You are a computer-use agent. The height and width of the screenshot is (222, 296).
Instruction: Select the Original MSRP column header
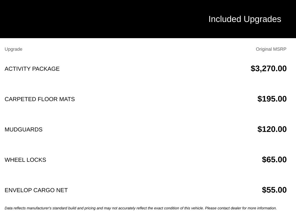(x=271, y=49)
